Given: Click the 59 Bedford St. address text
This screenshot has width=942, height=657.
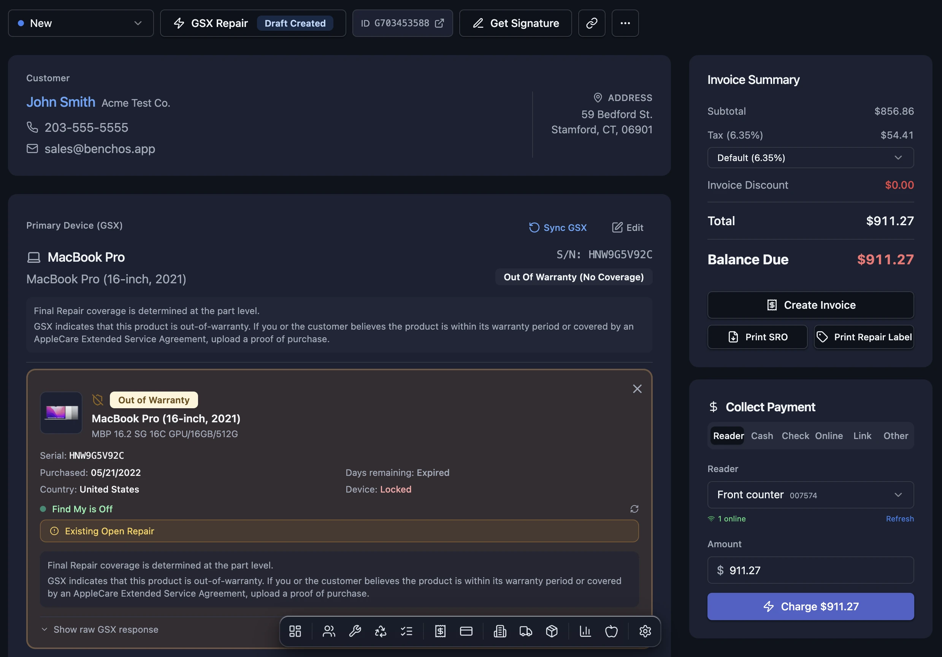Looking at the screenshot, I should coord(617,114).
